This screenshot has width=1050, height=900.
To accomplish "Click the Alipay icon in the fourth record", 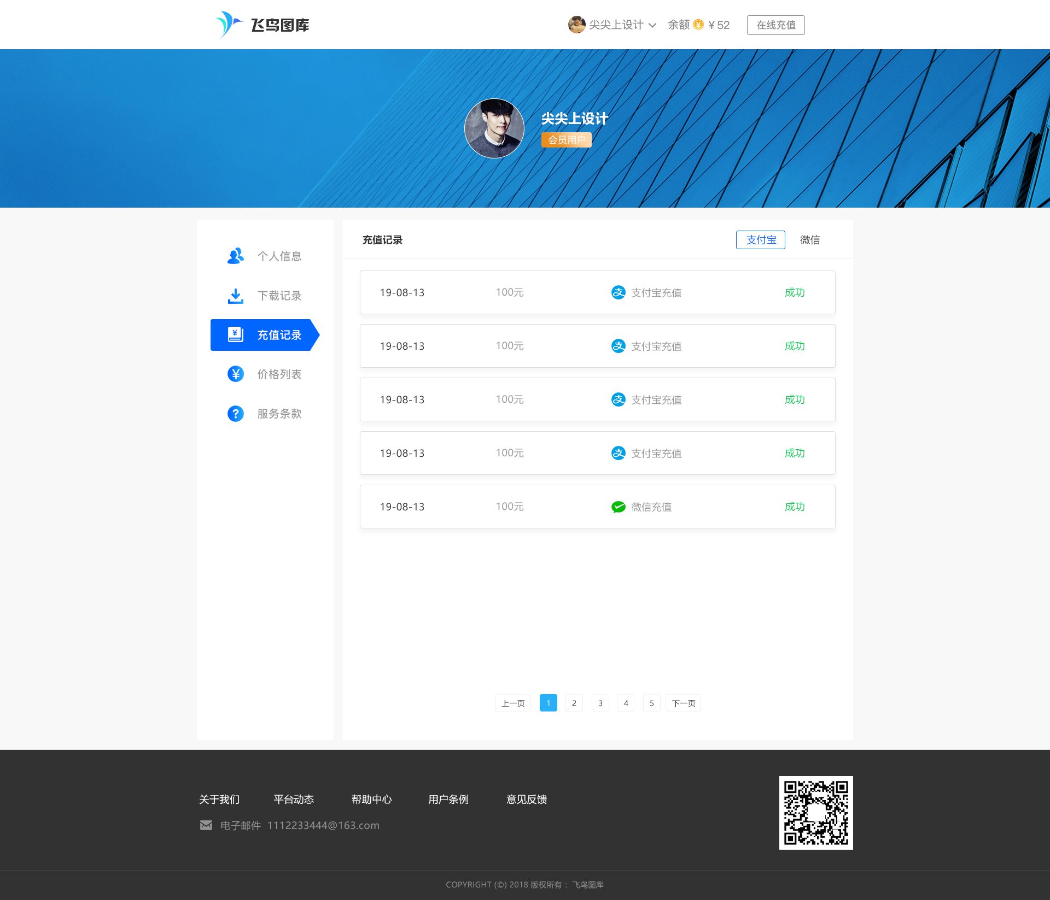I will [x=618, y=453].
